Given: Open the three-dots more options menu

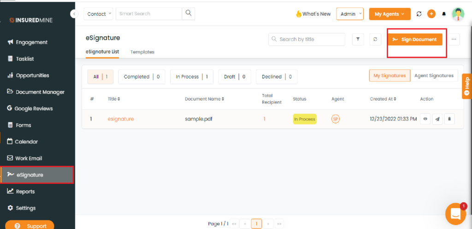Looking at the screenshot, I should [454, 40].
